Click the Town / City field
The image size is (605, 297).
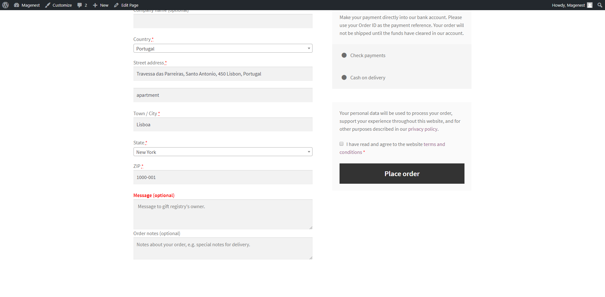223,124
